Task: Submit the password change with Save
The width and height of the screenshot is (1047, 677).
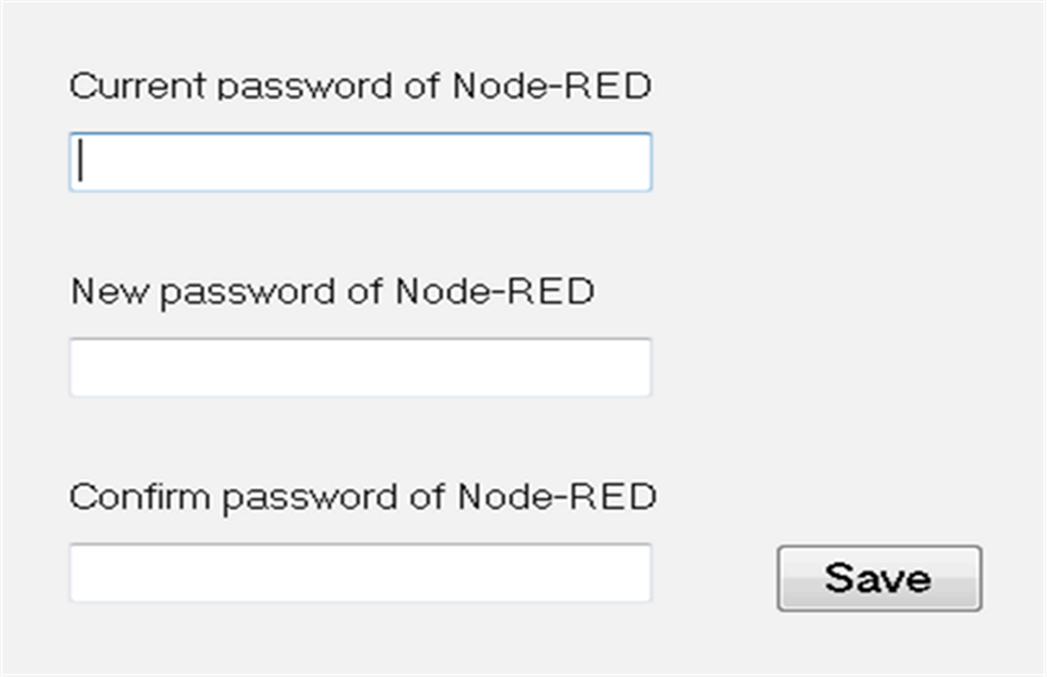Action: [x=879, y=578]
